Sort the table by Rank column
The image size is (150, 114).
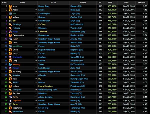(x=4, y=2)
